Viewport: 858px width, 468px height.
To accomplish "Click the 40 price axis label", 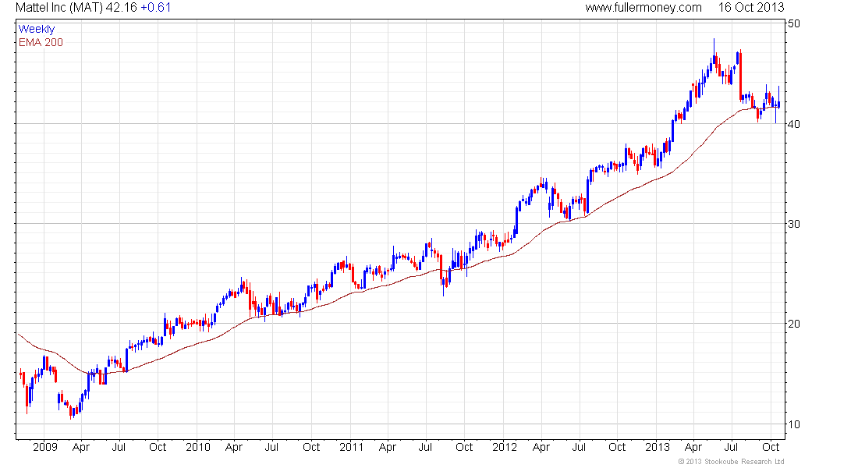I will tap(794, 124).
